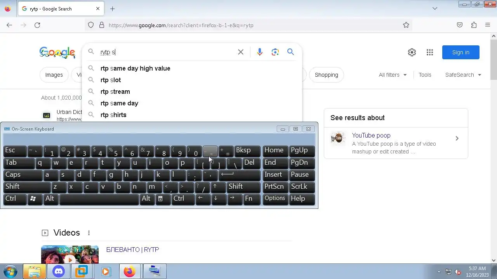Screen dimensions: 497x279
Task: Open the Google apps grid
Action: (430, 52)
